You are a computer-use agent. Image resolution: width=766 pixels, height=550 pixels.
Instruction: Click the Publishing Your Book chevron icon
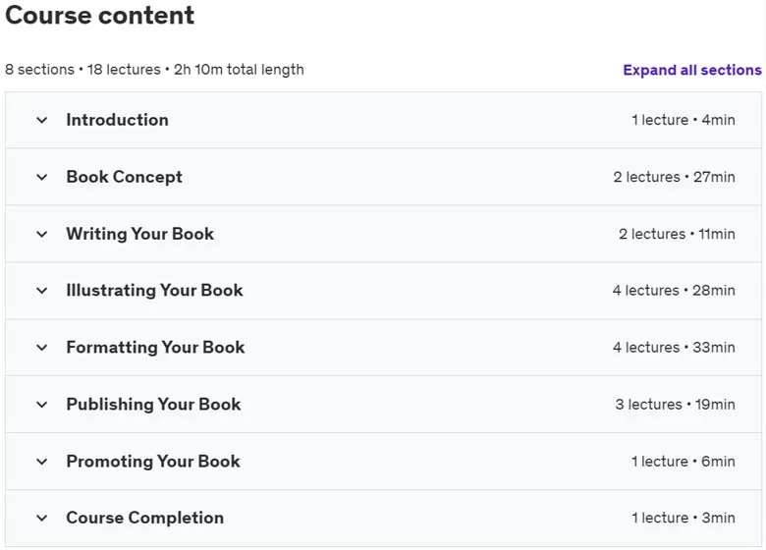(42, 405)
